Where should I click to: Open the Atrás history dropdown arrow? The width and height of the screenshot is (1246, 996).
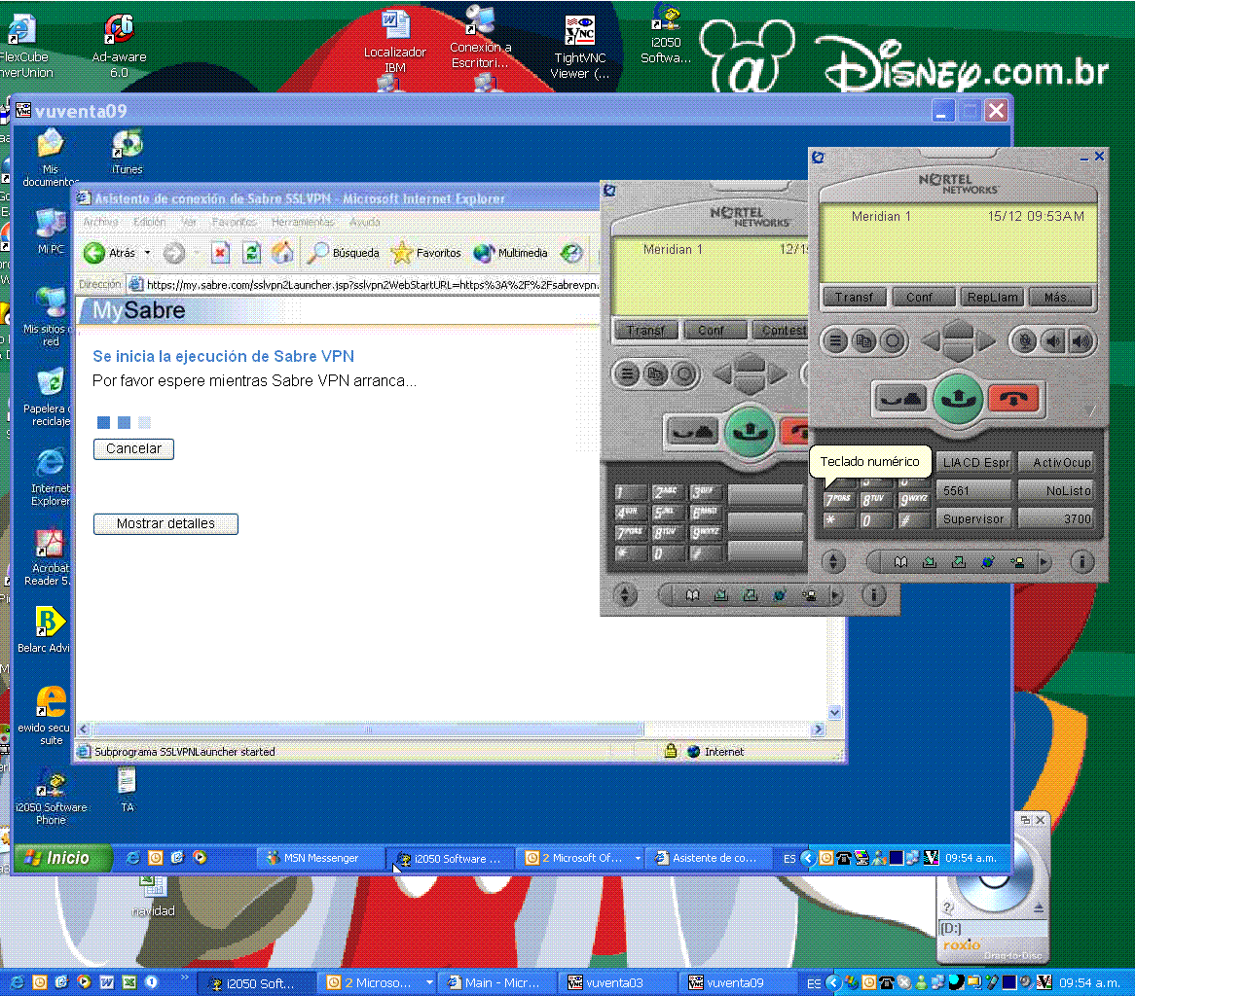[148, 253]
